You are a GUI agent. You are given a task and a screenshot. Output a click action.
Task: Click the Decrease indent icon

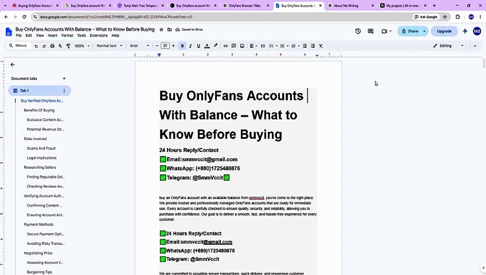point(305,46)
